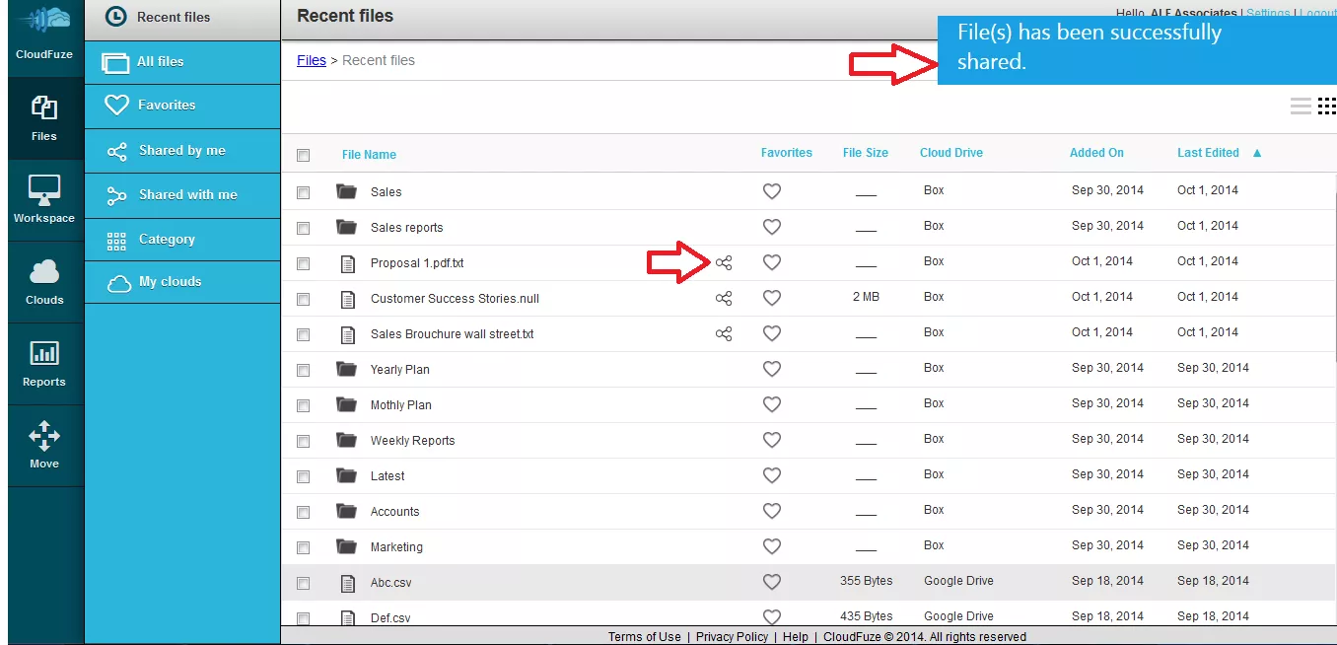Click the Def.csv file name

click(x=390, y=618)
